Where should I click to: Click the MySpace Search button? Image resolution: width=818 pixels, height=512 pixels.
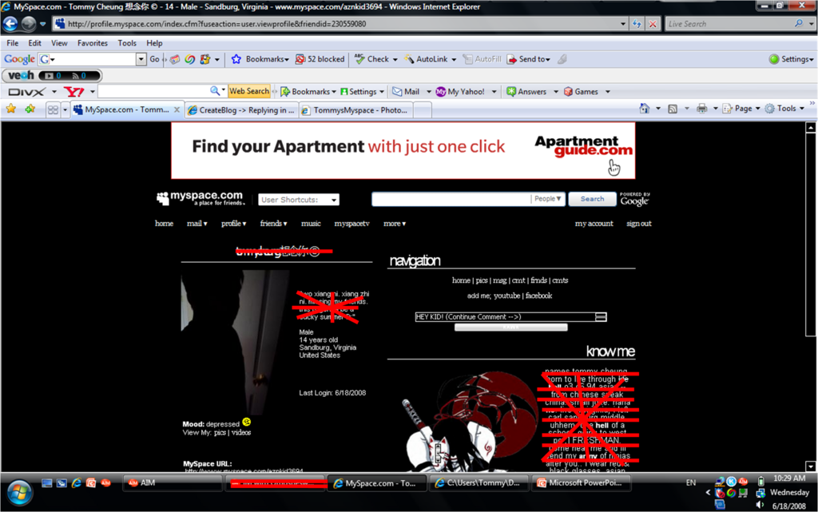(x=592, y=199)
